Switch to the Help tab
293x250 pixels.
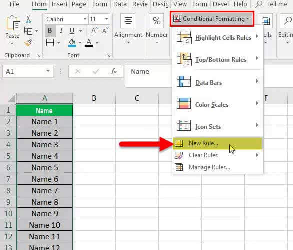point(240,4)
